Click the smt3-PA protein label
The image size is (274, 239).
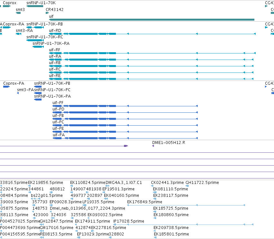(x=25, y=90)
